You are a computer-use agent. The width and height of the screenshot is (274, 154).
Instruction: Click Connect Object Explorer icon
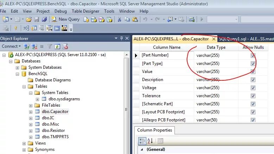pos(27,47)
